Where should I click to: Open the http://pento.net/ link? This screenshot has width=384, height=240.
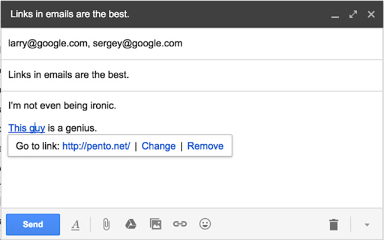pos(96,146)
